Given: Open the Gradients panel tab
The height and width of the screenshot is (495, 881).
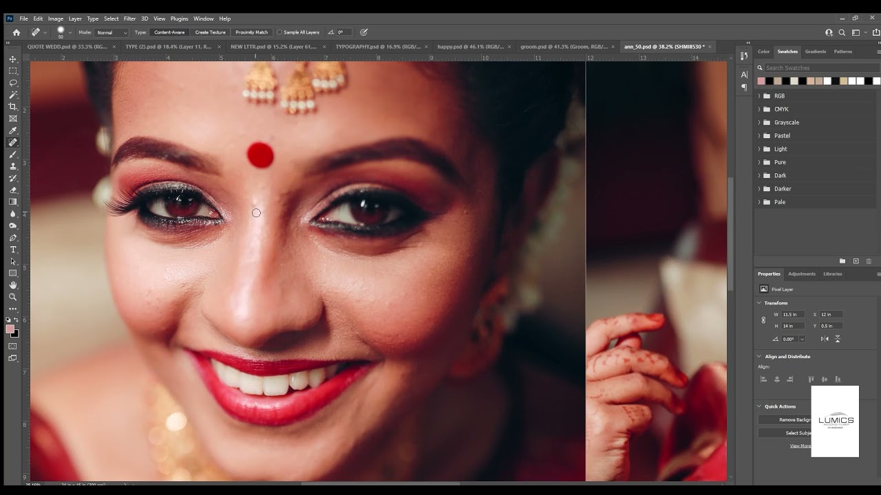Looking at the screenshot, I should click(x=816, y=52).
